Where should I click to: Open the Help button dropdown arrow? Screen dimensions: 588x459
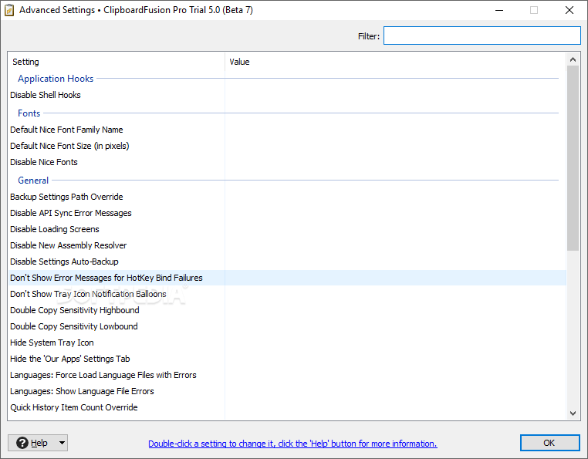(x=62, y=443)
